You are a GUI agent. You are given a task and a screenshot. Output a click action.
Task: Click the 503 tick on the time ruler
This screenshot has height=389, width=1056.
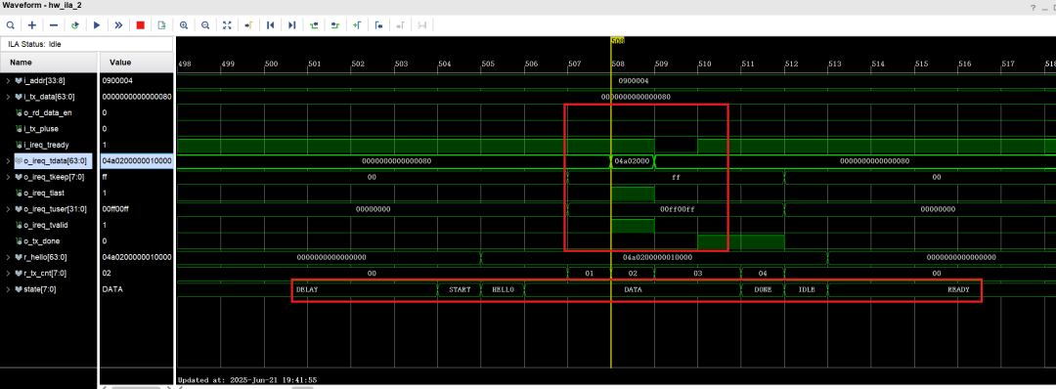402,64
